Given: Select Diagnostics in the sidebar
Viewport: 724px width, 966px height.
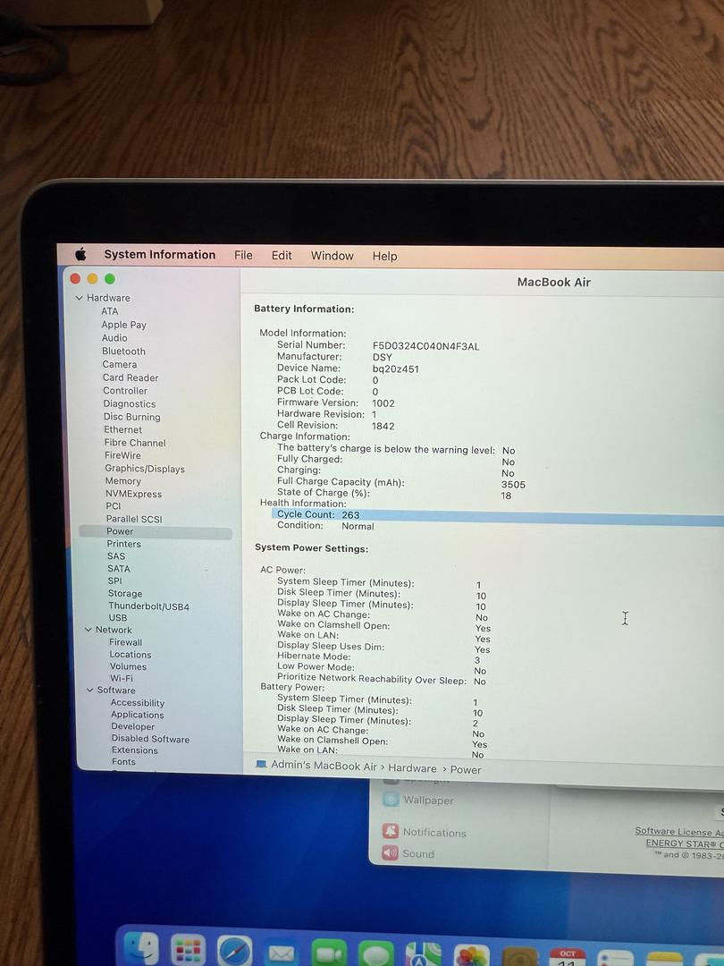Looking at the screenshot, I should pos(130,404).
